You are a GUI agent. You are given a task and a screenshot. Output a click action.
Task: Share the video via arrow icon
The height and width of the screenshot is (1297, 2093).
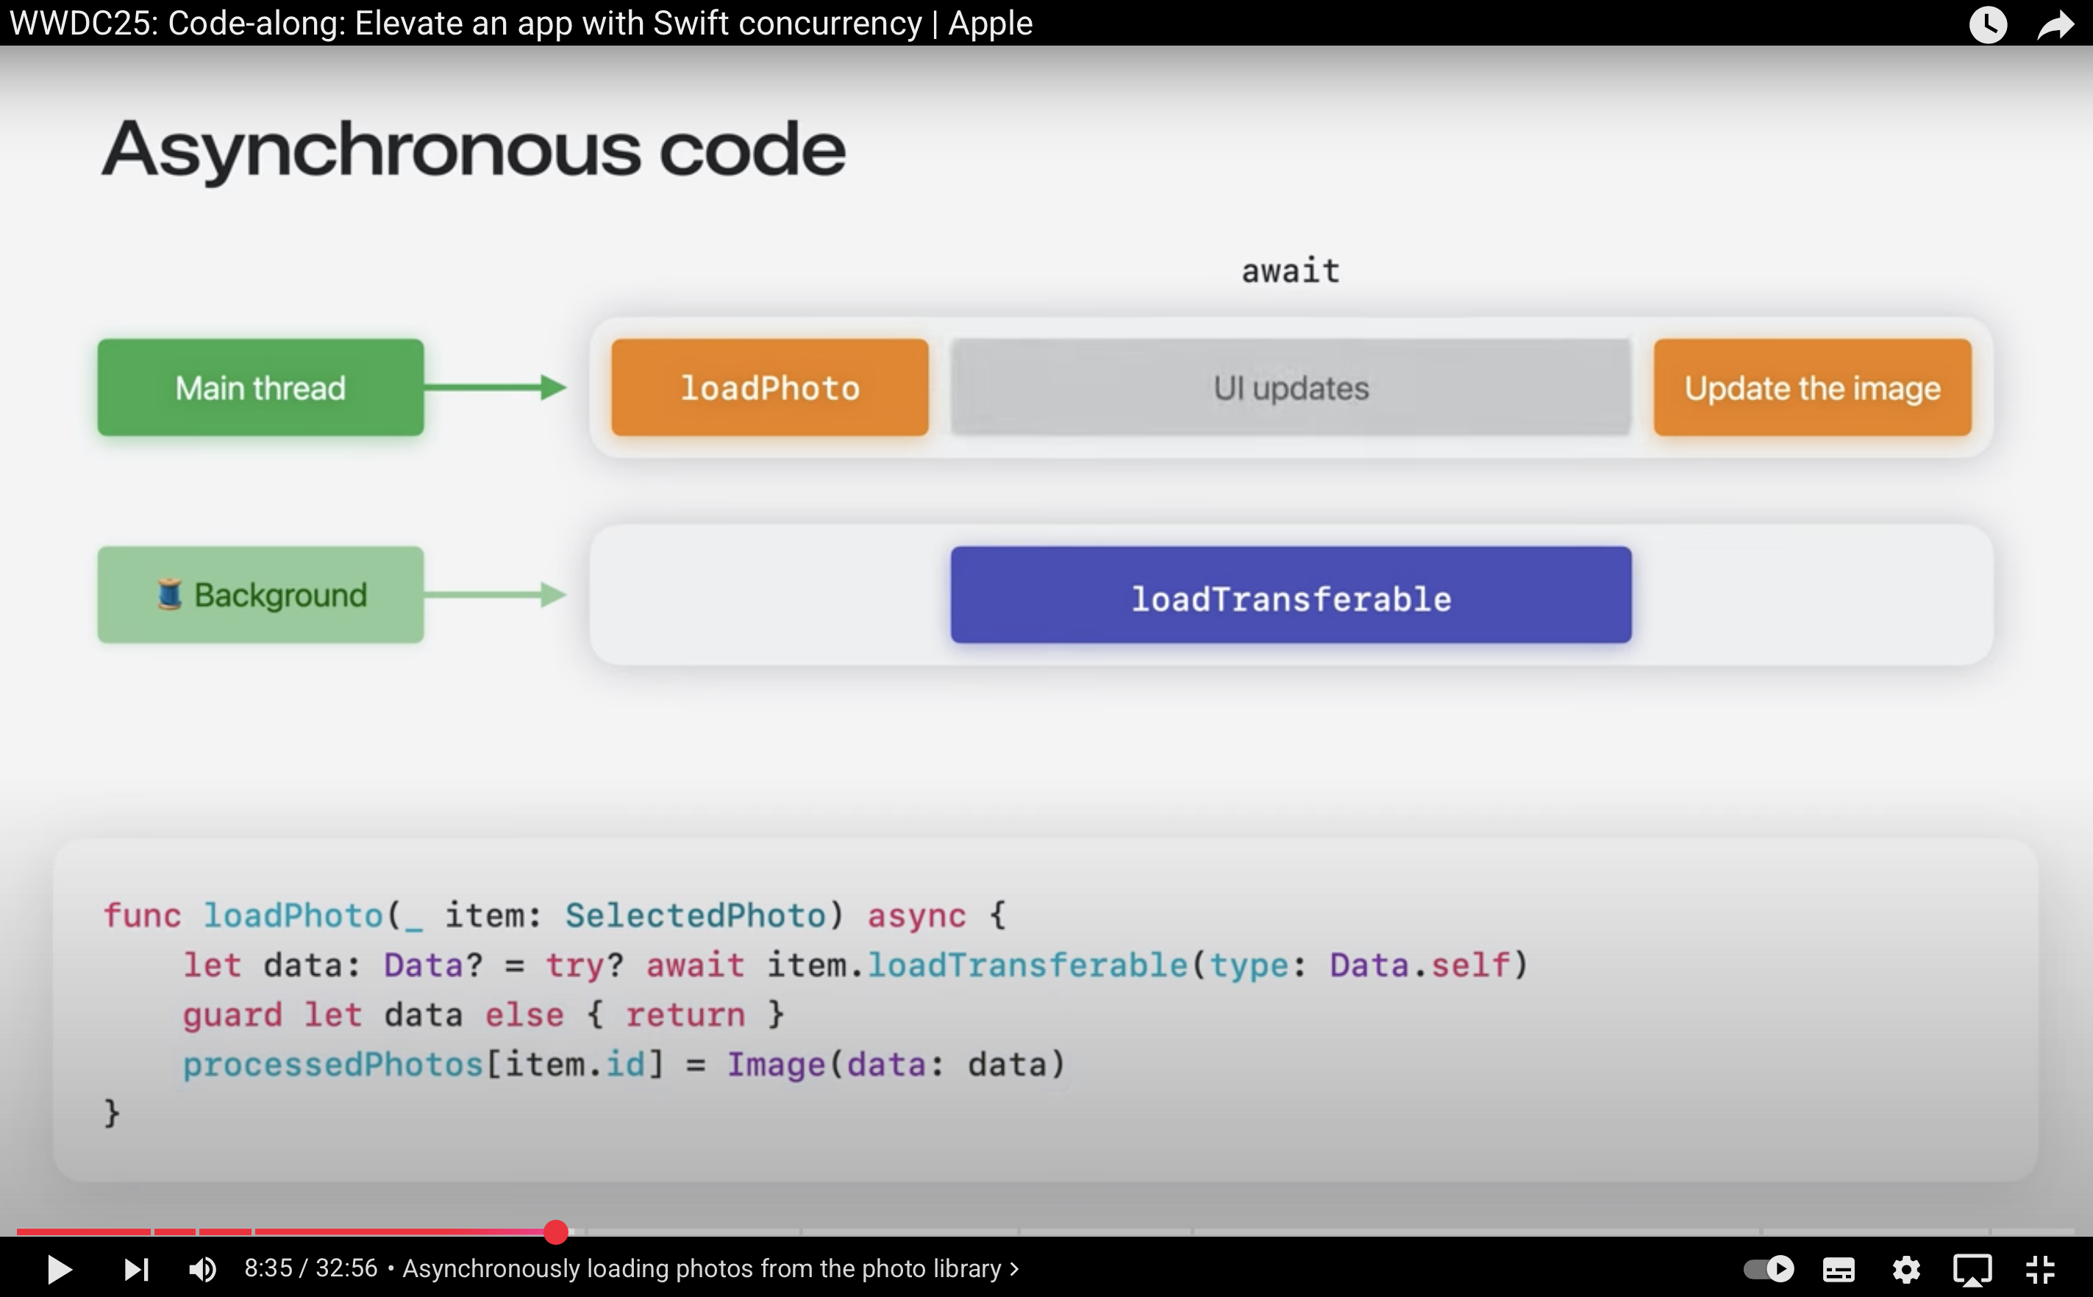pyautogui.click(x=2056, y=24)
